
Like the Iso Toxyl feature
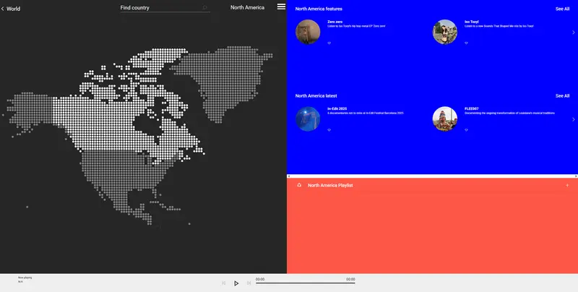pos(466,43)
